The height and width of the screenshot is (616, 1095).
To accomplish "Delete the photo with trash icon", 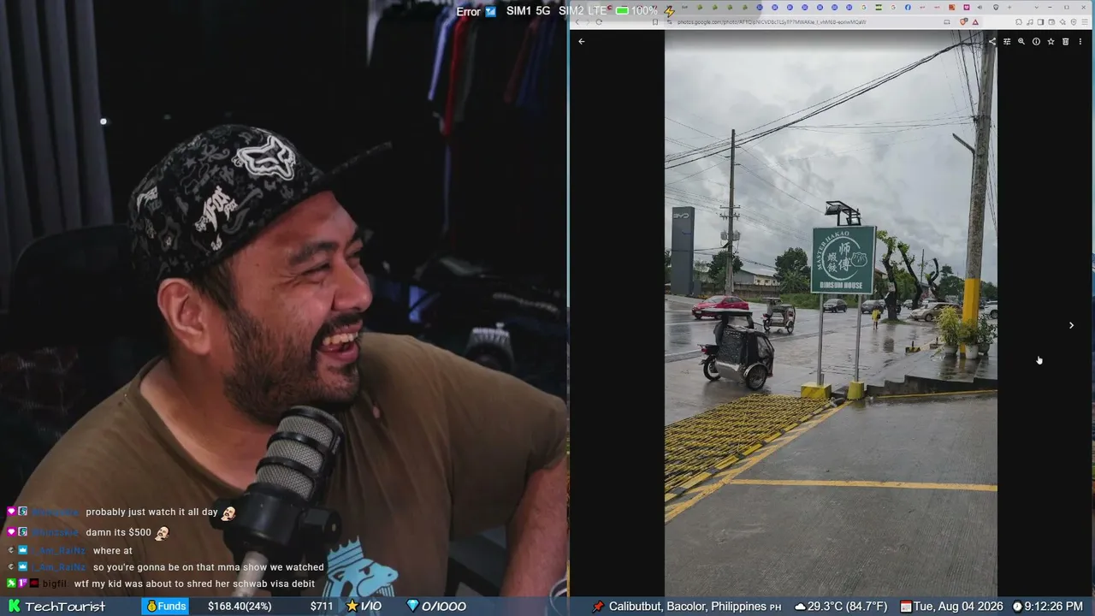I will point(1065,41).
